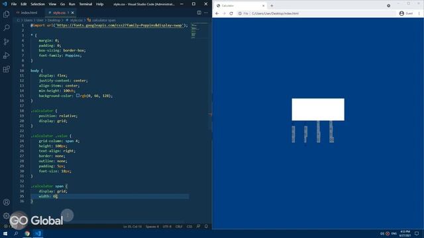Click the feedback icon in the status bar
This screenshot has height=238, width=424.
[198, 226]
